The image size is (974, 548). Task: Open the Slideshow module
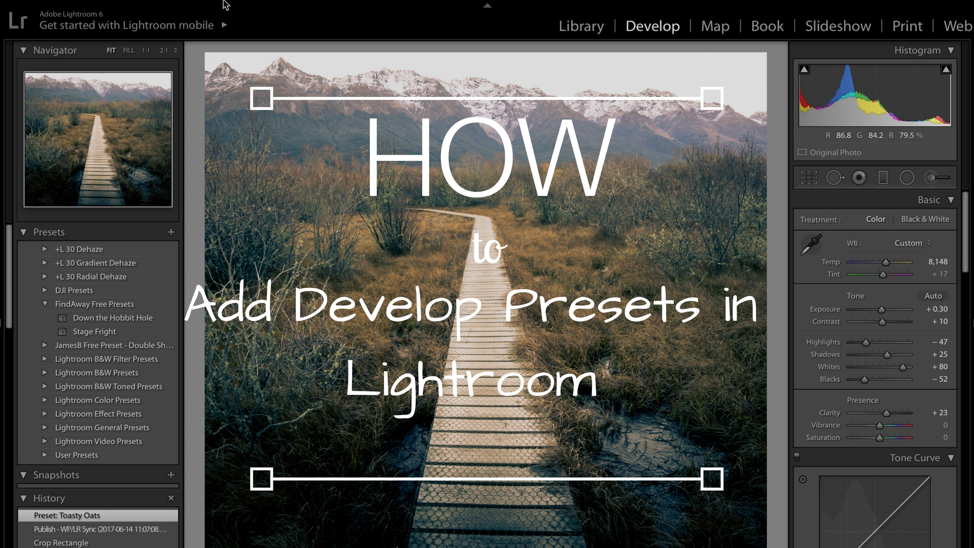838,26
